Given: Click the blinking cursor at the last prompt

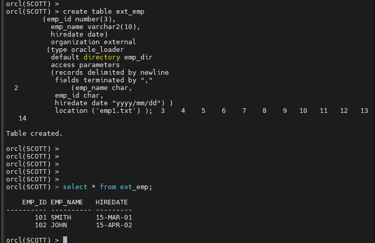Looking at the screenshot, I should pyautogui.click(x=65, y=239).
